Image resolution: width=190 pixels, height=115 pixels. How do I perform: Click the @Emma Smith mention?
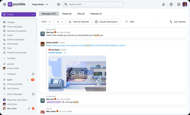pos(54,102)
